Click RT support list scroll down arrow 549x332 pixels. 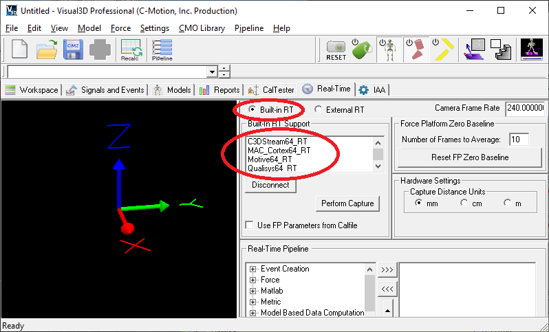378,166
